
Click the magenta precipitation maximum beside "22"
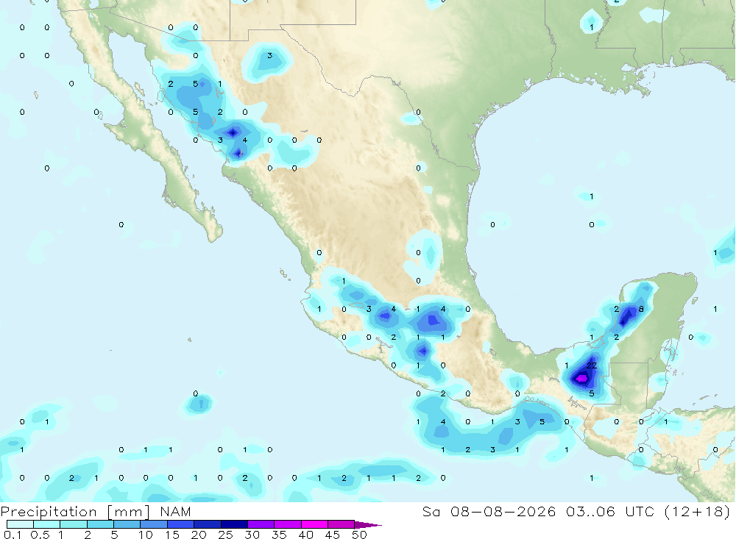point(581,378)
